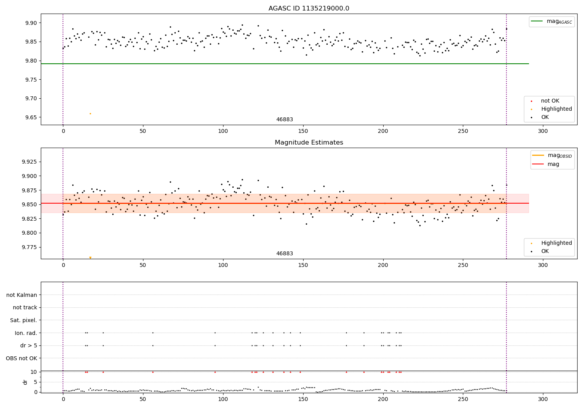Click the 'Sat. pixel.' axis label
Screen dimensions: 583x408
23,320
